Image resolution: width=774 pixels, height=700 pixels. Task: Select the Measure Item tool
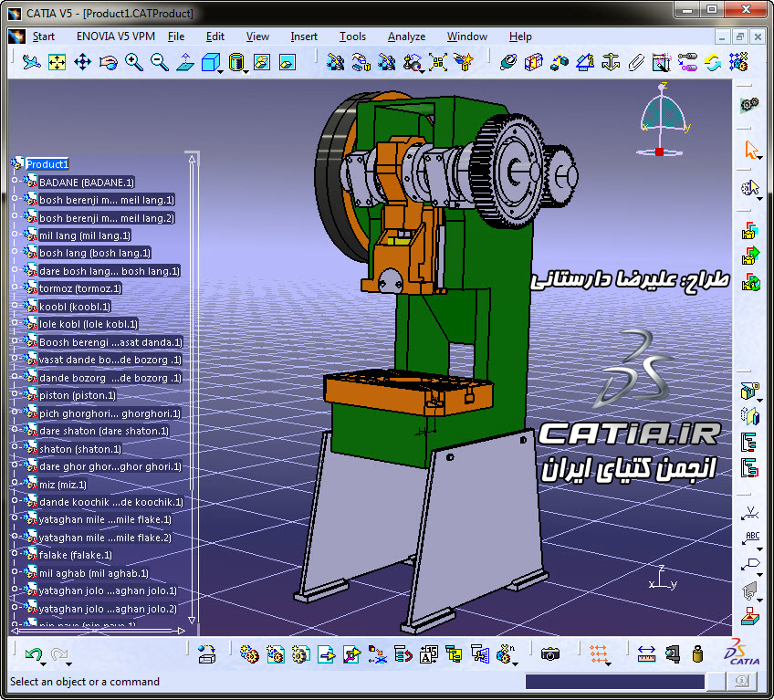pyautogui.click(x=672, y=654)
